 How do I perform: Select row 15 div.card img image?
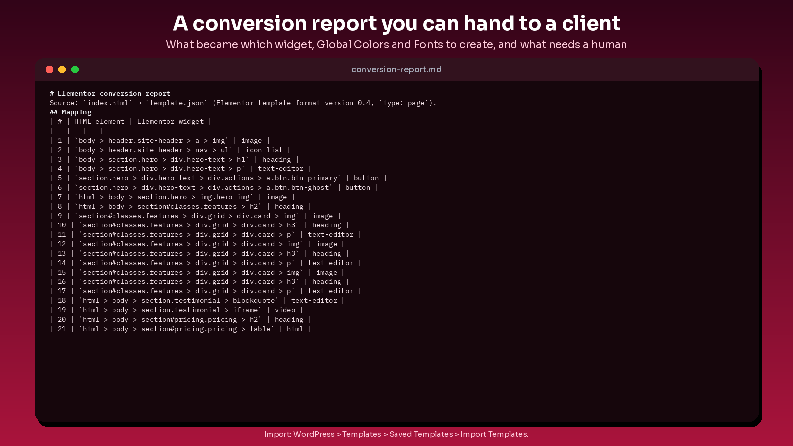click(x=197, y=272)
